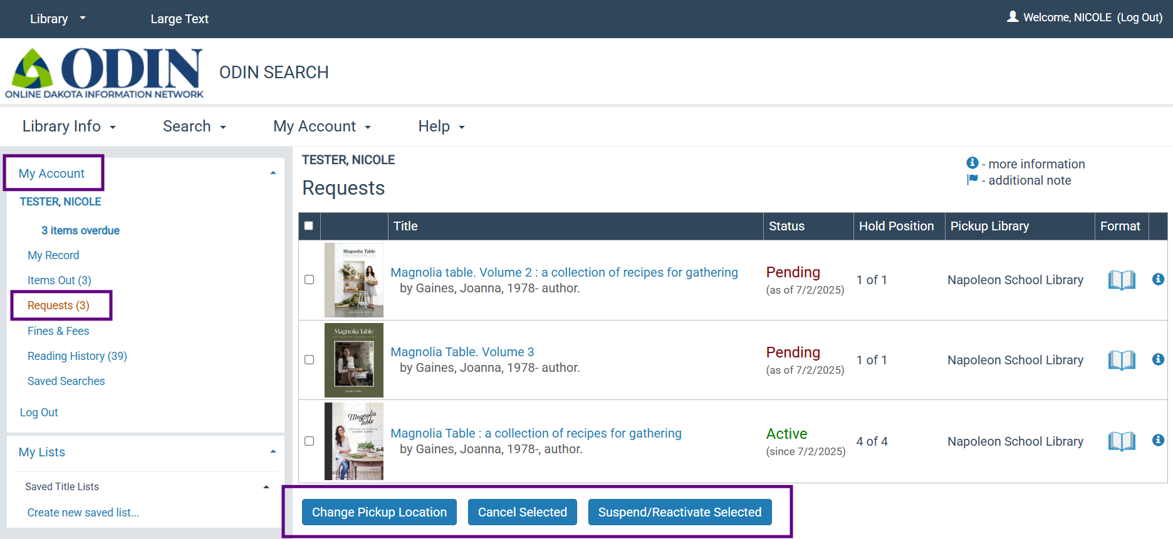Click the more information legend icon
The image size is (1173, 539).
click(x=972, y=163)
